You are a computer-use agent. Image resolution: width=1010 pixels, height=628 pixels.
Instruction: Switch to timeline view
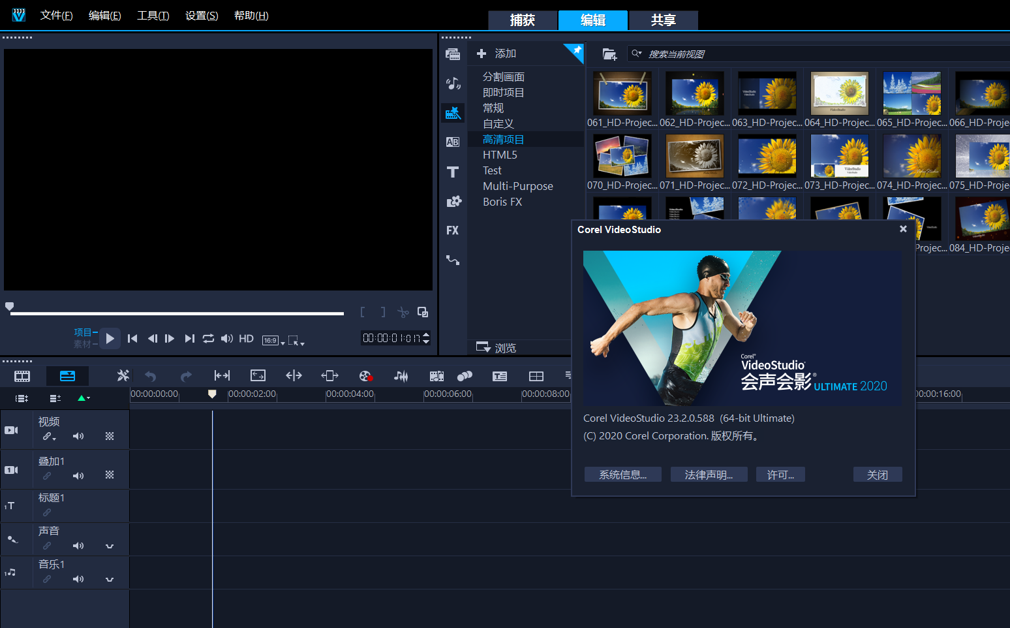67,376
